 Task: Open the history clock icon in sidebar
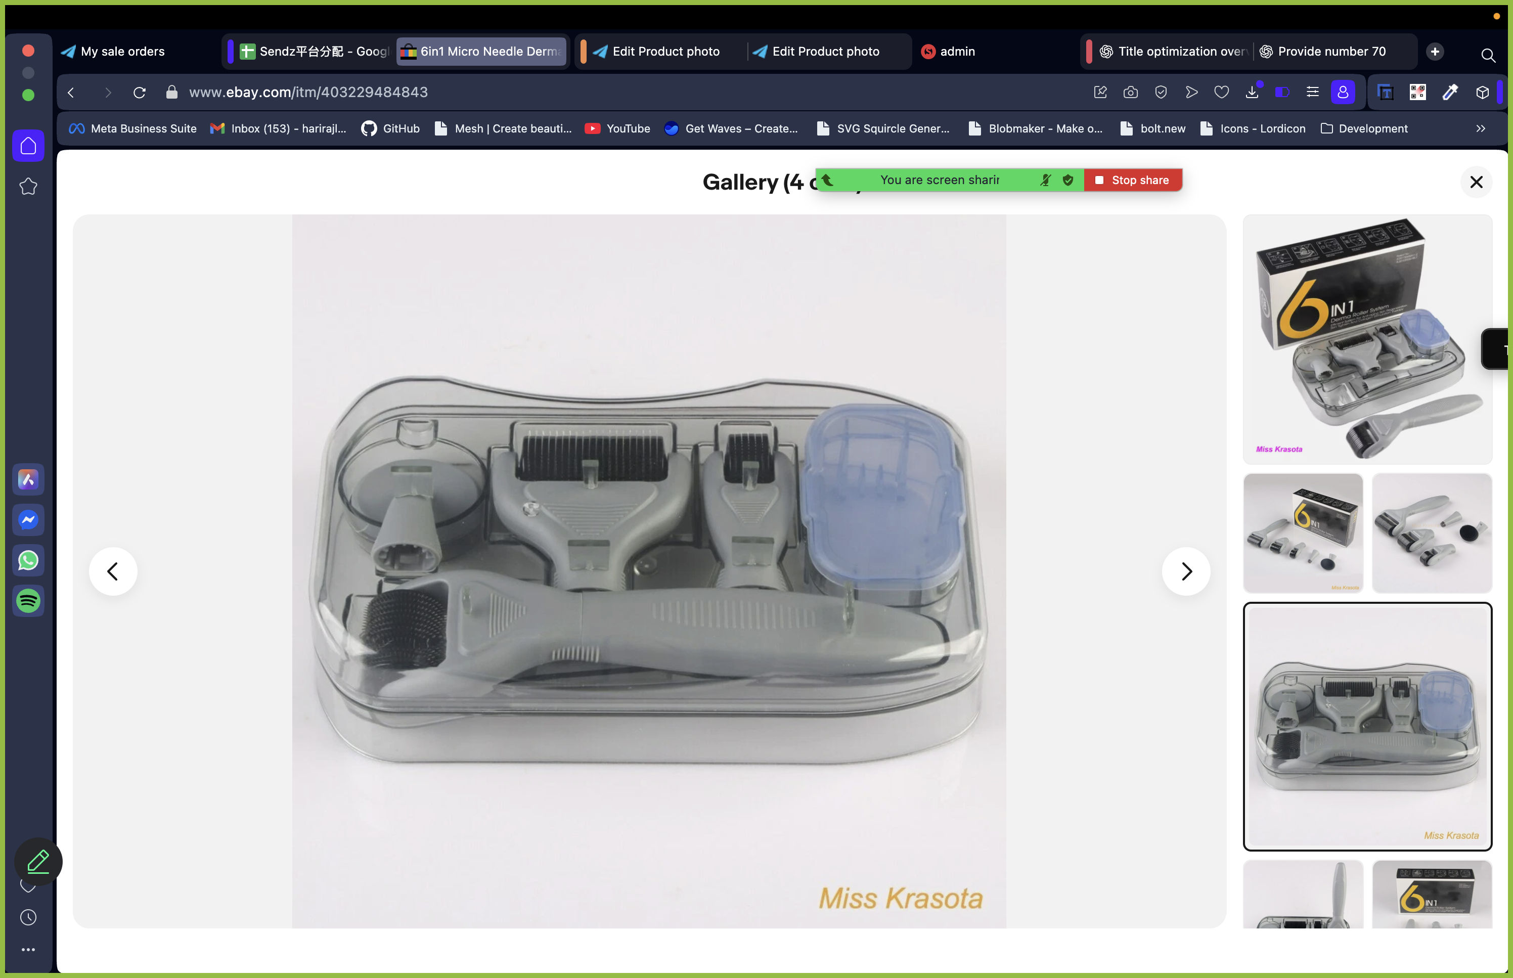coord(28,917)
